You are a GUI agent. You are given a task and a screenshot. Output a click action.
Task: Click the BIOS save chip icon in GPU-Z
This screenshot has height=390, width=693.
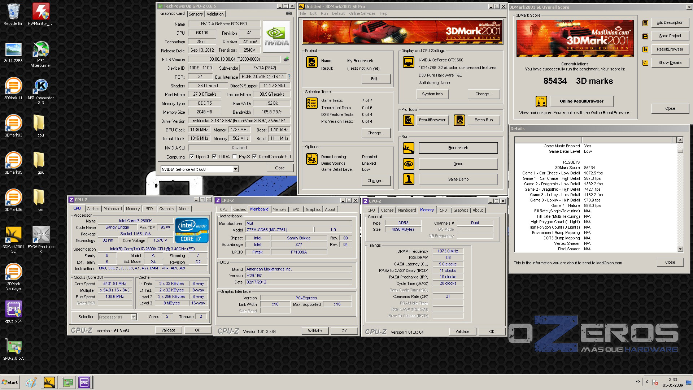point(286,59)
